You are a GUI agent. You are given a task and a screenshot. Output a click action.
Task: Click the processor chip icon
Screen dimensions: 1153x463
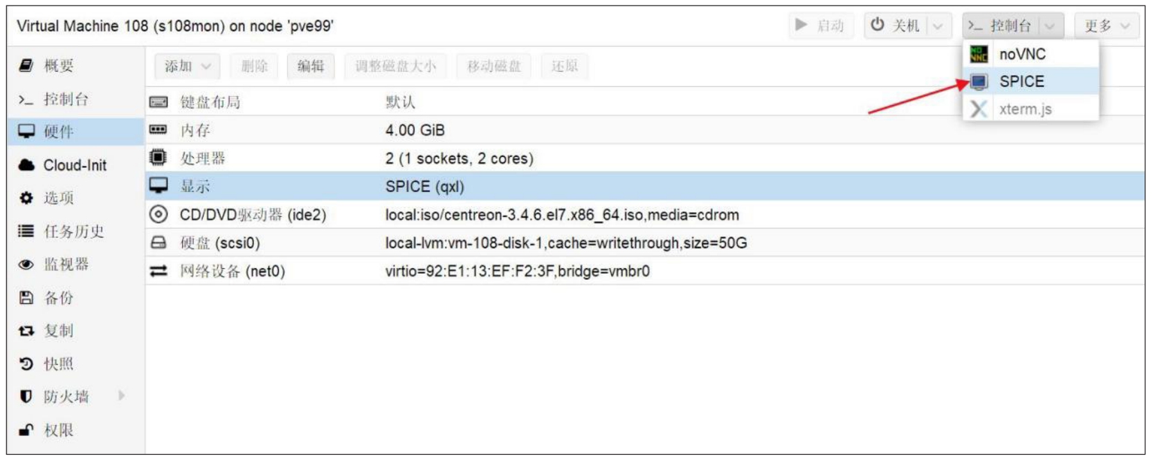[x=158, y=158]
